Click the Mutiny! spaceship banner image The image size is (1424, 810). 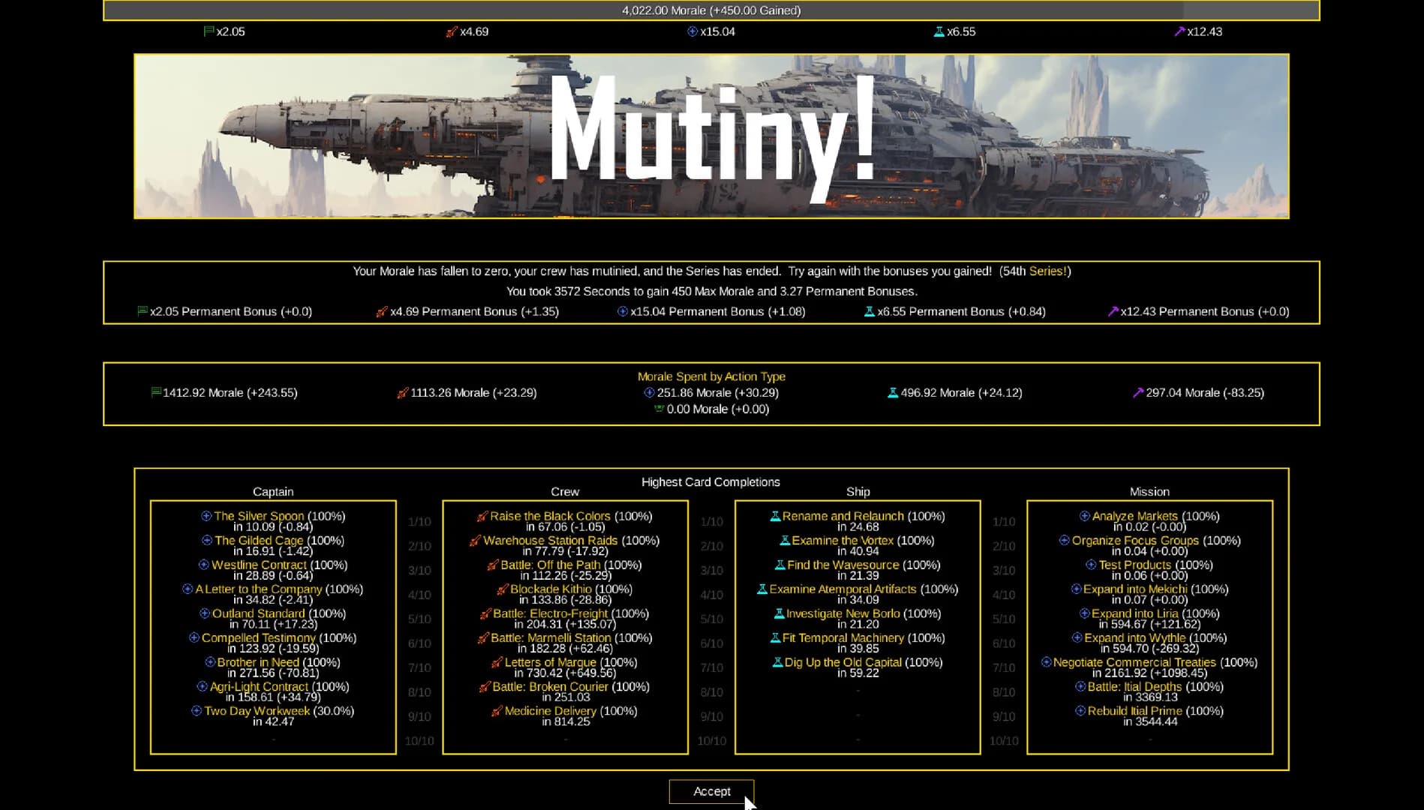pos(711,136)
